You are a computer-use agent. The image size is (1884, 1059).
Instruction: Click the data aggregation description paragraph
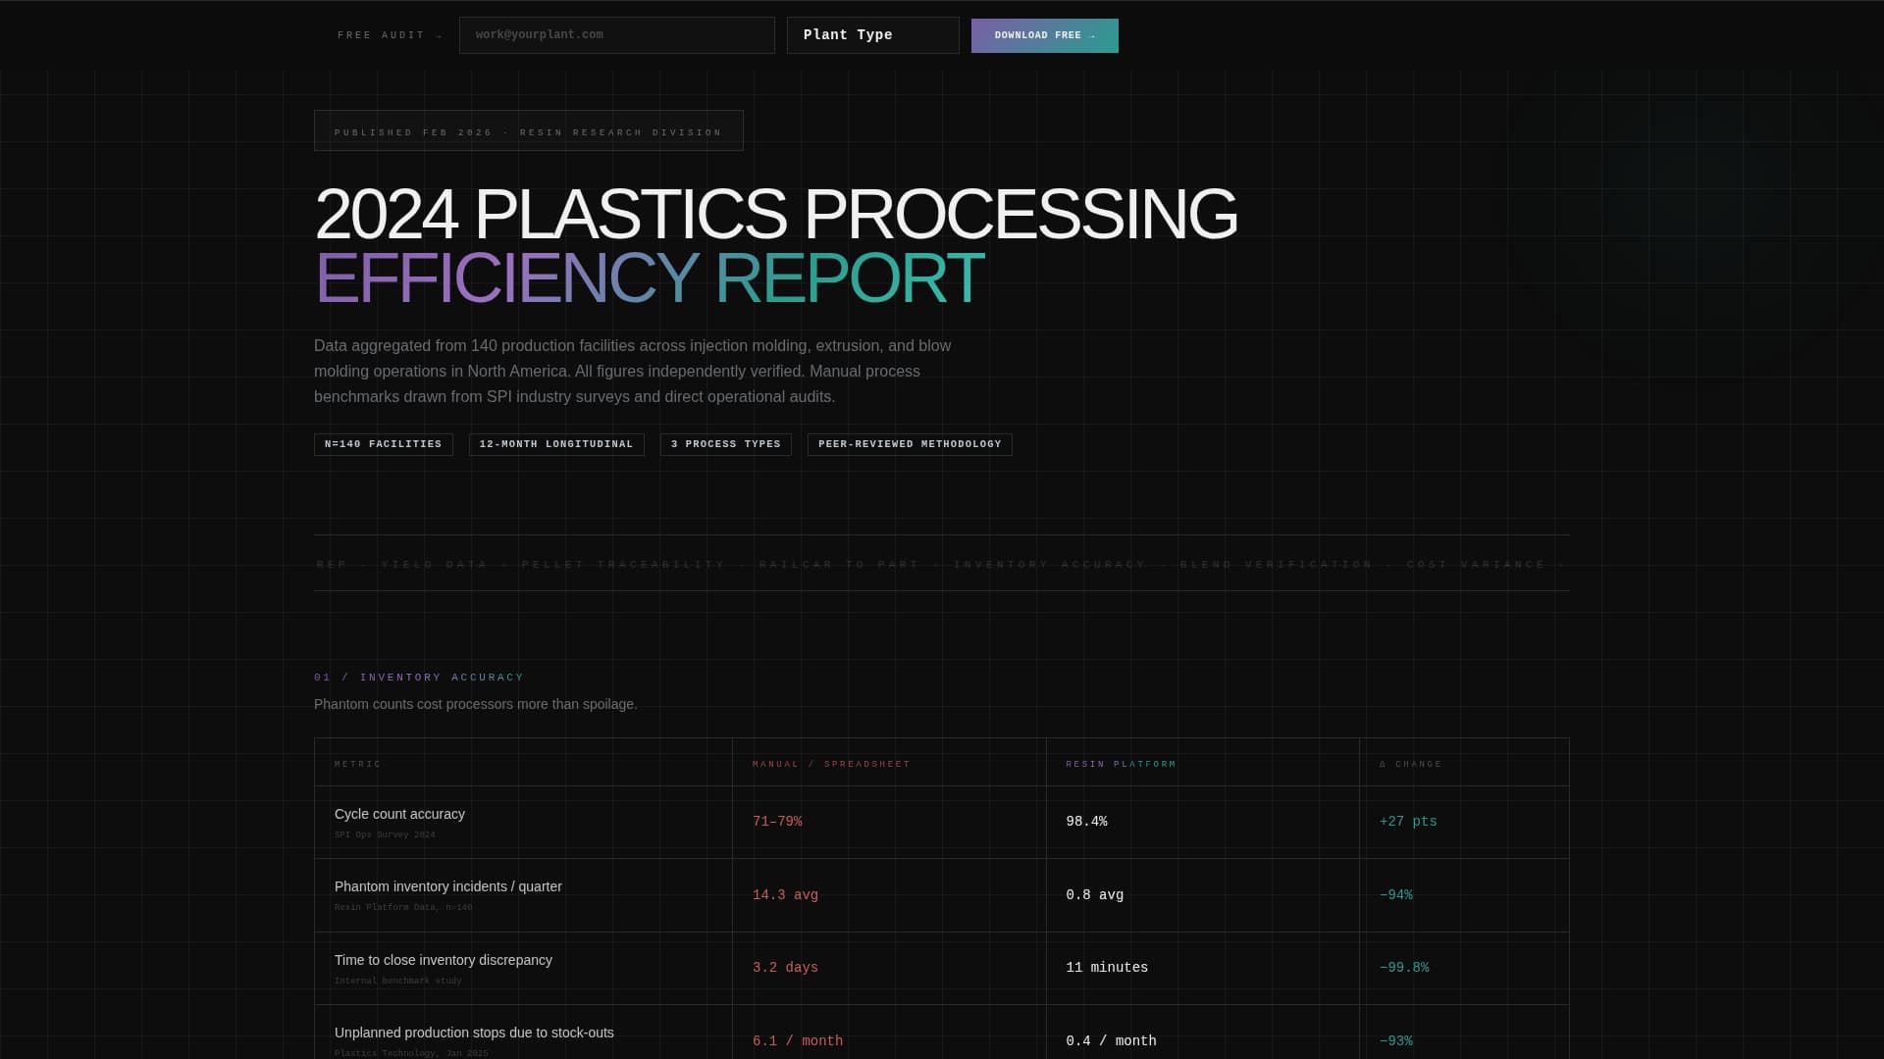(633, 372)
